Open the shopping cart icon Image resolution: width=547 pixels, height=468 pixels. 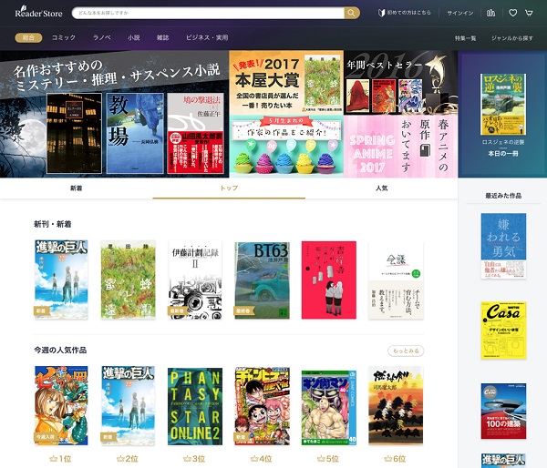coord(529,13)
